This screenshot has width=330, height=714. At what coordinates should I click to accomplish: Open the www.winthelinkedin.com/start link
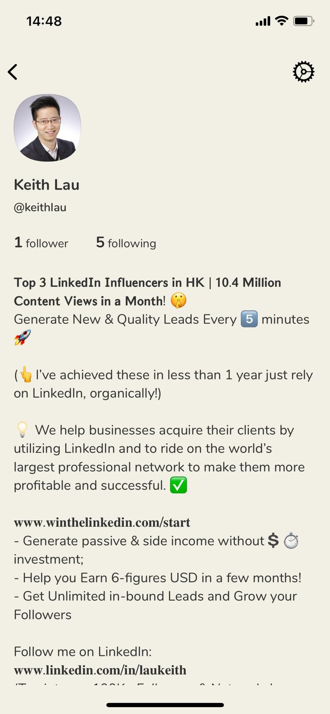pos(102,522)
